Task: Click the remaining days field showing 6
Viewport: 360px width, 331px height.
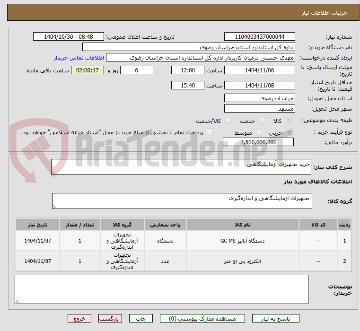Action: click(137, 70)
